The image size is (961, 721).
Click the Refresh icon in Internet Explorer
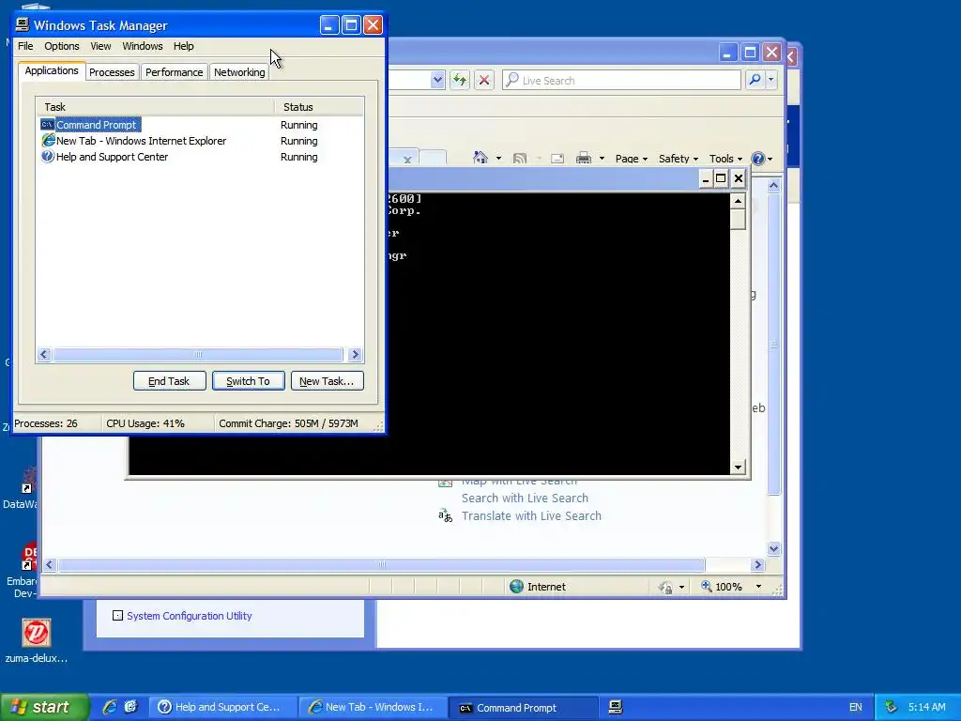(460, 80)
